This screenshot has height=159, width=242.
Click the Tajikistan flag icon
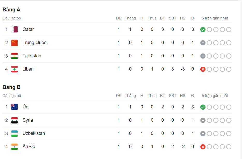click(x=14, y=56)
